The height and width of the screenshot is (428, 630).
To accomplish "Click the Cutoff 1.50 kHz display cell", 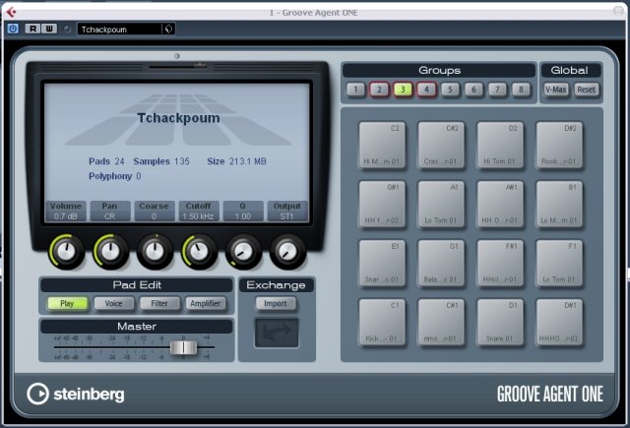I will click(199, 212).
